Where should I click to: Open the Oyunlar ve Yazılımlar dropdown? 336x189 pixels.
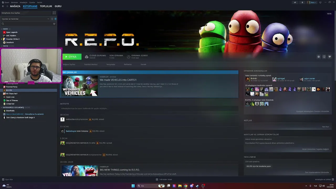pos(25,19)
